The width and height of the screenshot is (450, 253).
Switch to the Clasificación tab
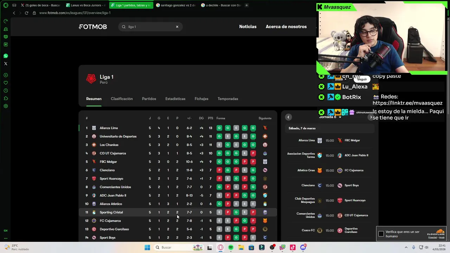(122, 99)
